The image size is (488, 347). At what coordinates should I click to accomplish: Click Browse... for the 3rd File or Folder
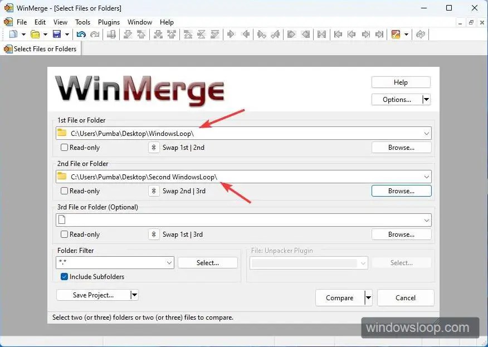(402, 234)
